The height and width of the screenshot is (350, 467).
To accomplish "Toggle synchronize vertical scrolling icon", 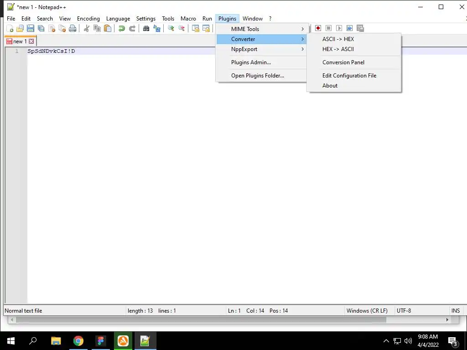I will 195,29.
